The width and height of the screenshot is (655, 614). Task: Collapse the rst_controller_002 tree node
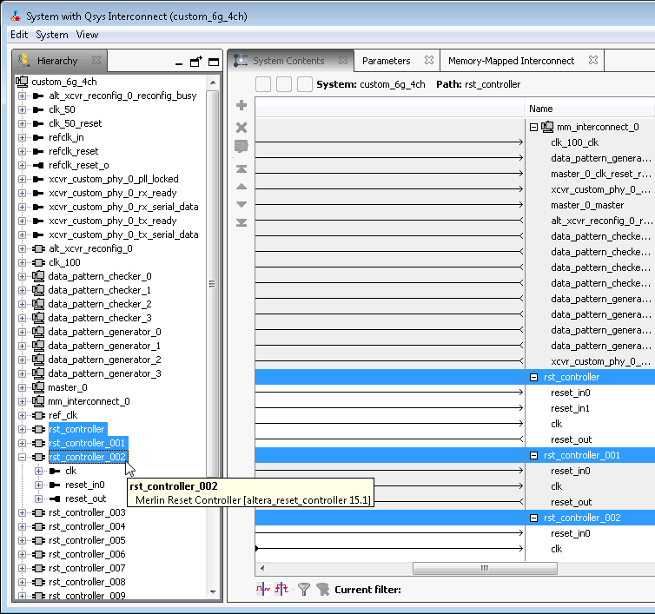(23, 457)
